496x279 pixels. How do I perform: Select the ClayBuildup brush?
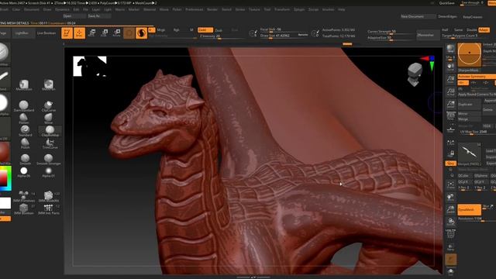[x=50, y=131]
